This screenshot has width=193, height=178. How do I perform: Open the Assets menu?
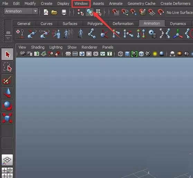tap(98, 3)
